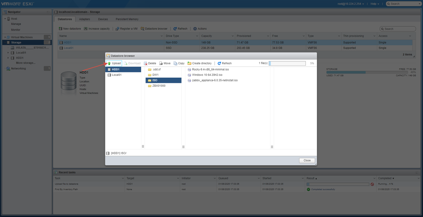Close the Datastore browser dialog
423x217 pixels.
coord(307,160)
